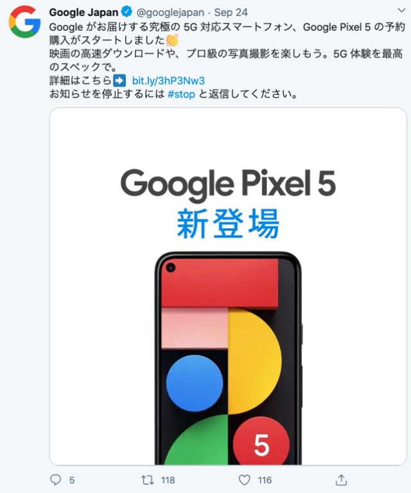The image size is (411, 493).
Task: Retweet using the retweet arrows icon
Action: tap(147, 480)
